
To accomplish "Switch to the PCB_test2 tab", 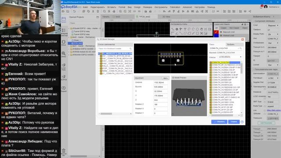I will pos(145,17).
